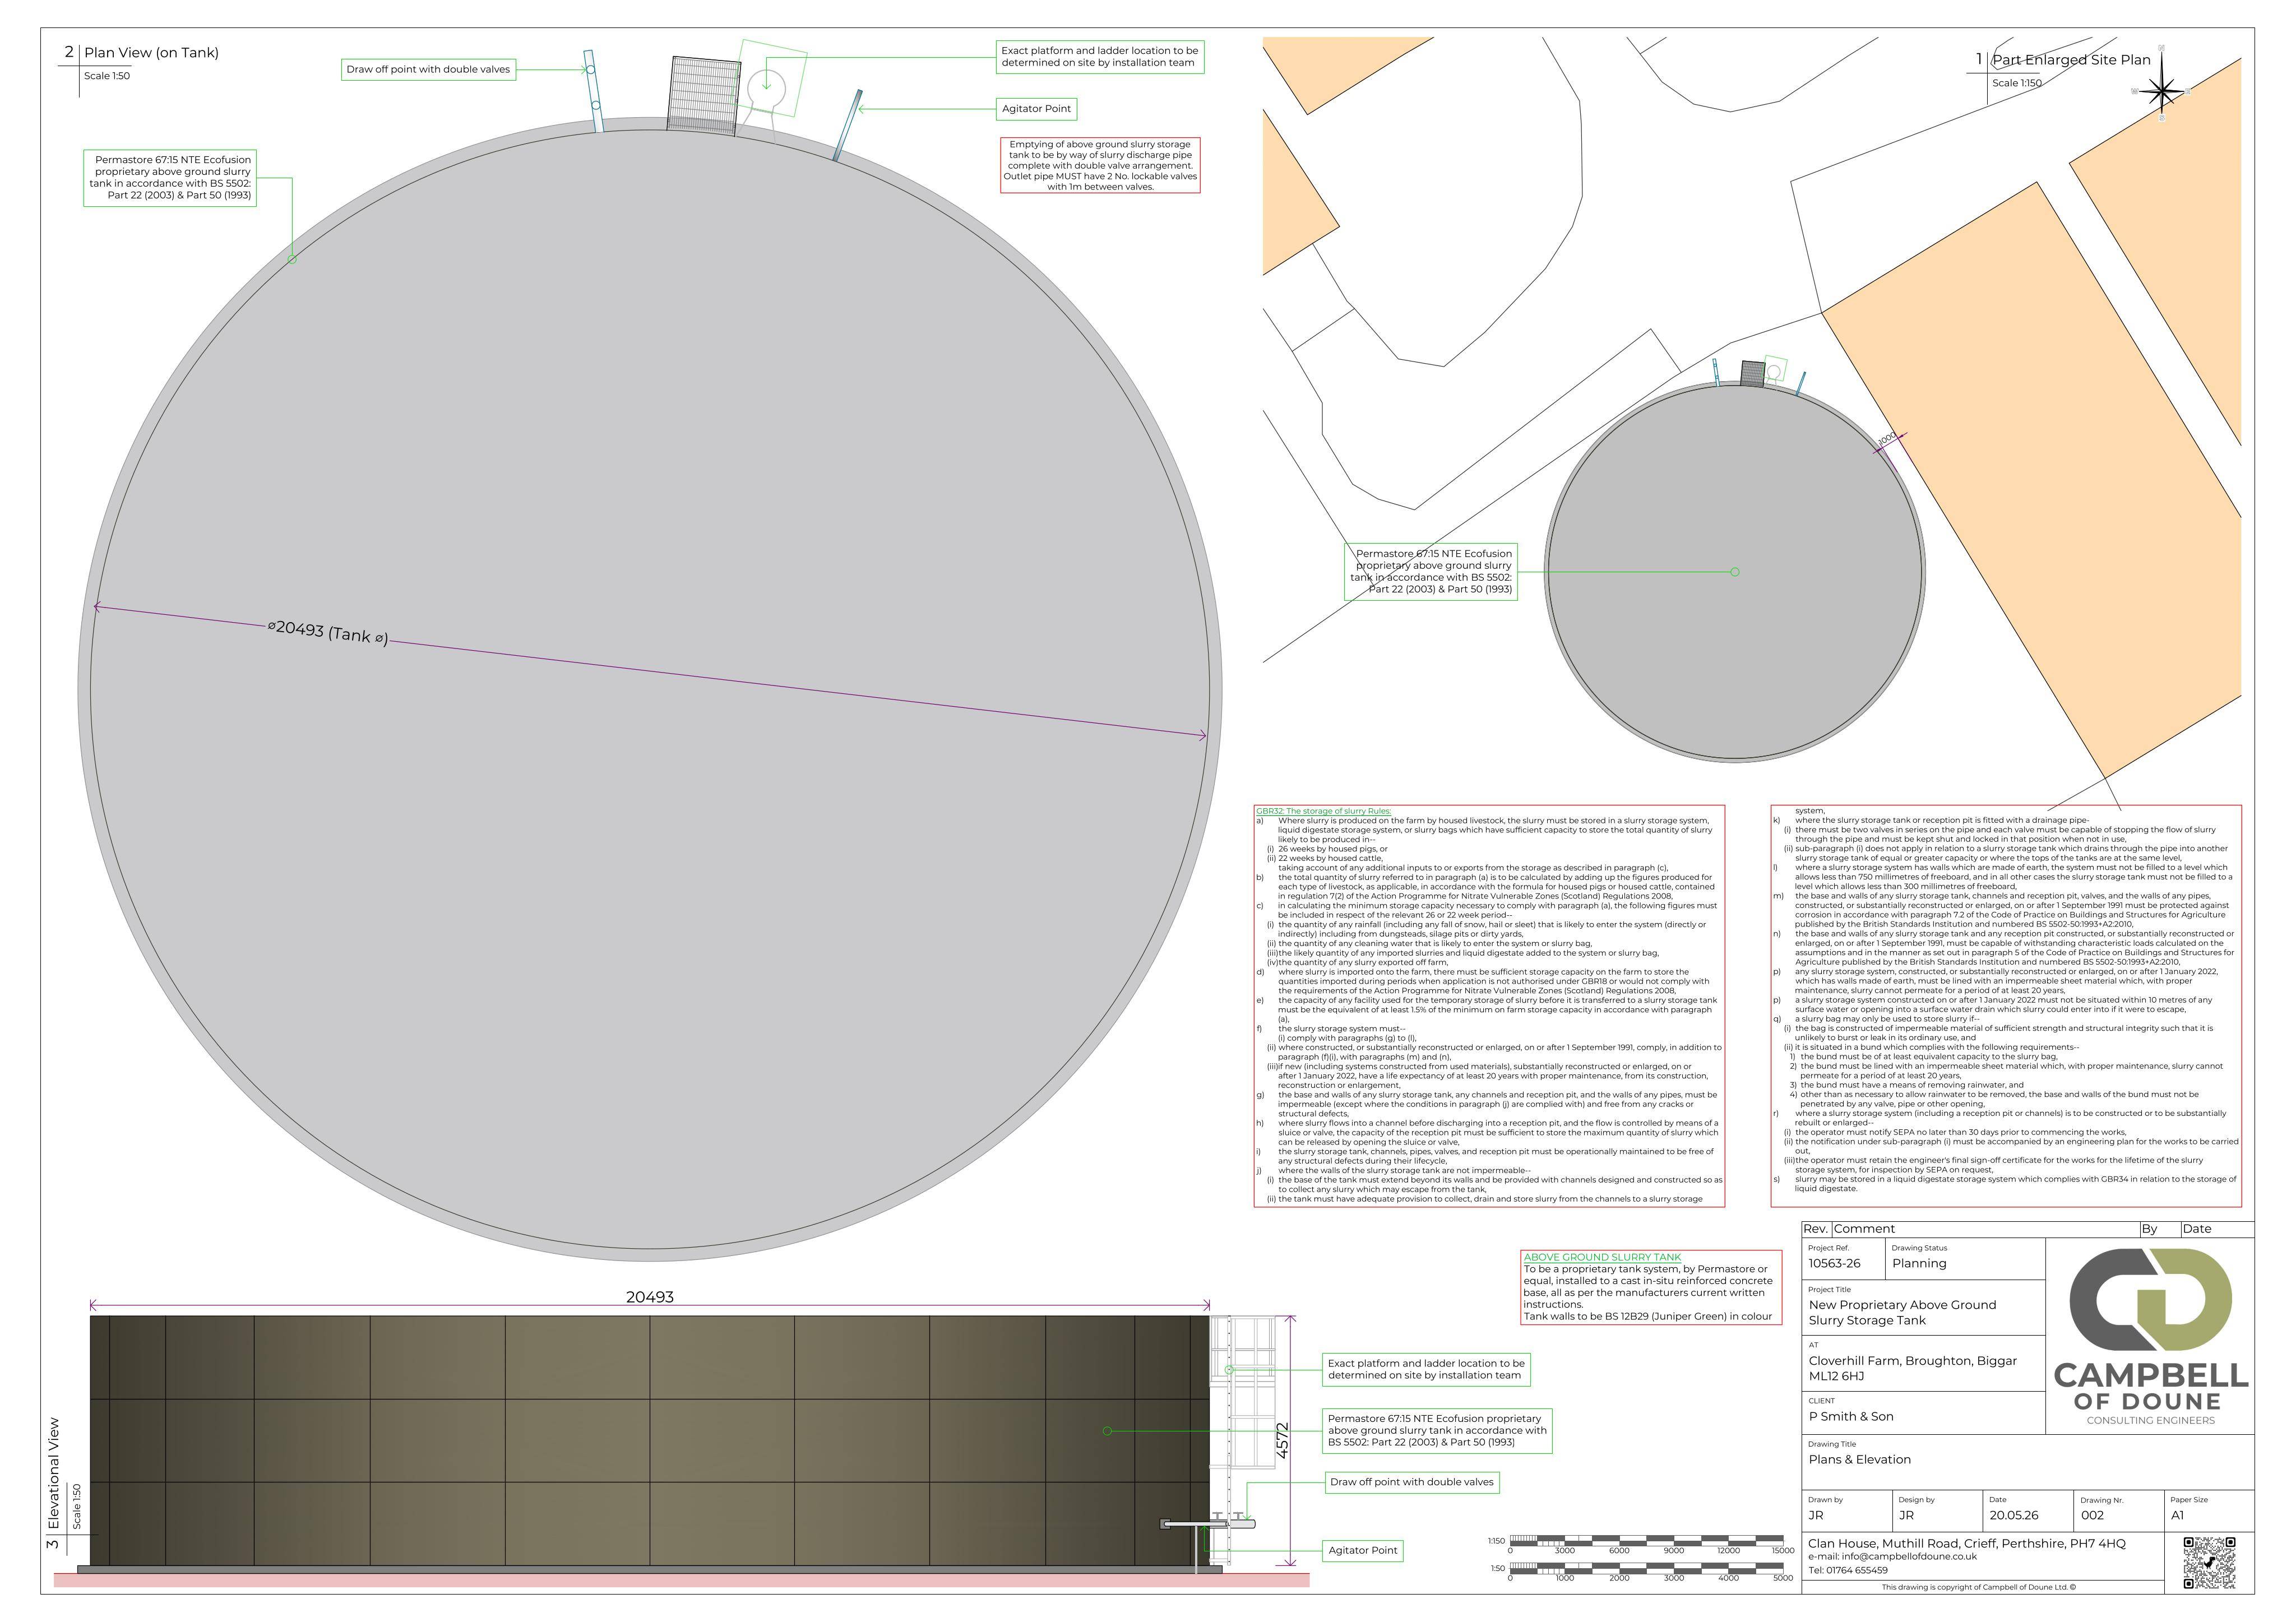
Task: Click the 'Rev.' revision table header
Action: click(x=1815, y=1229)
